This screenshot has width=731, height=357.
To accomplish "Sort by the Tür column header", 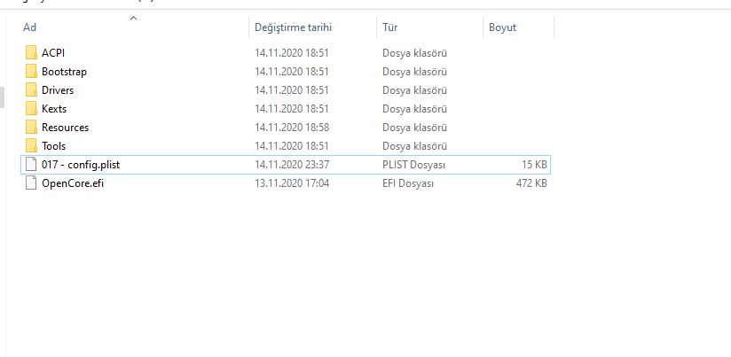I will click(389, 27).
